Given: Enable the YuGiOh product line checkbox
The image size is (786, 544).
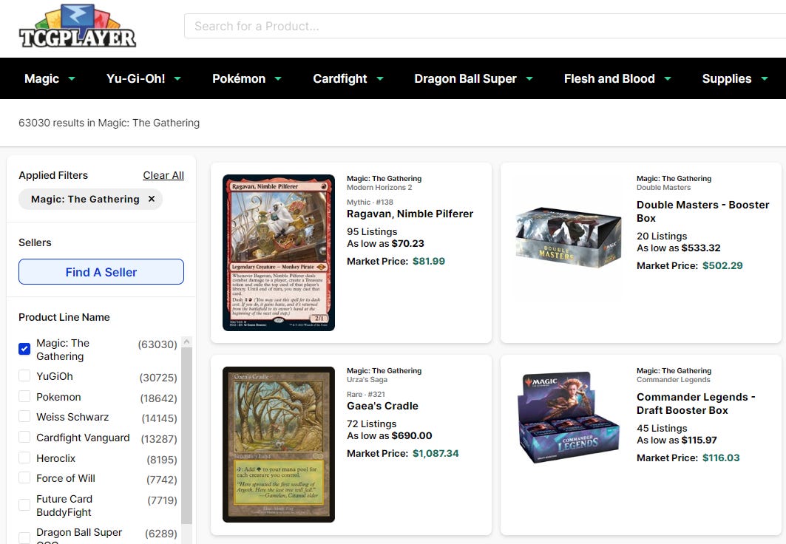Looking at the screenshot, I should [x=24, y=375].
